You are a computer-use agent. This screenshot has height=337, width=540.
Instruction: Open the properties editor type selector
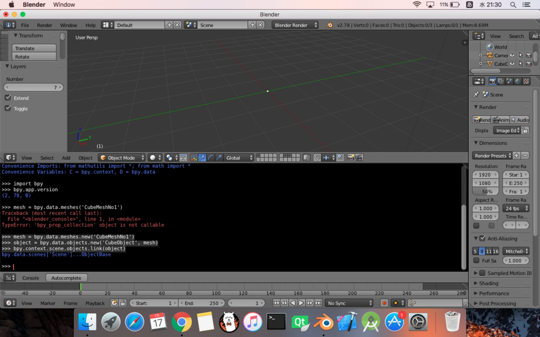[479, 81]
